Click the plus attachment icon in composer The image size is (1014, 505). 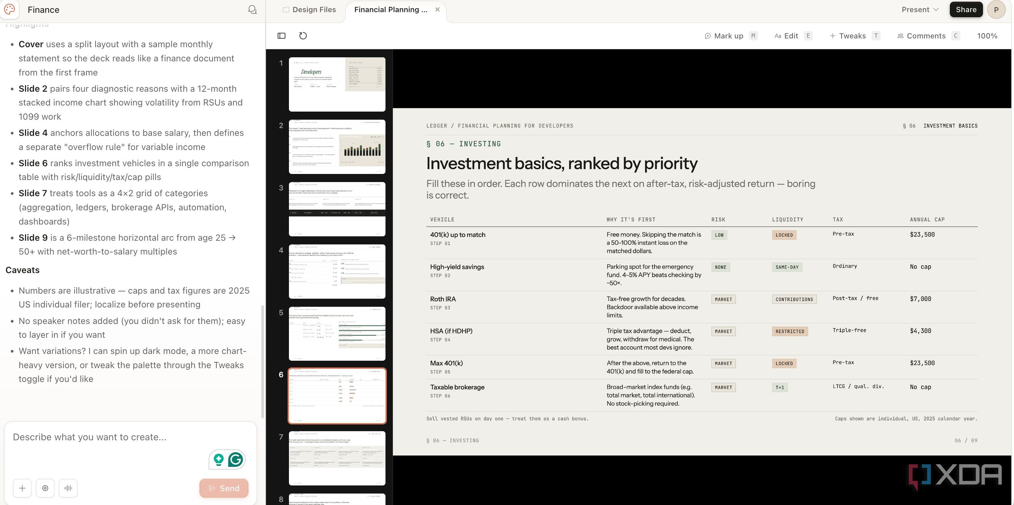[22, 488]
